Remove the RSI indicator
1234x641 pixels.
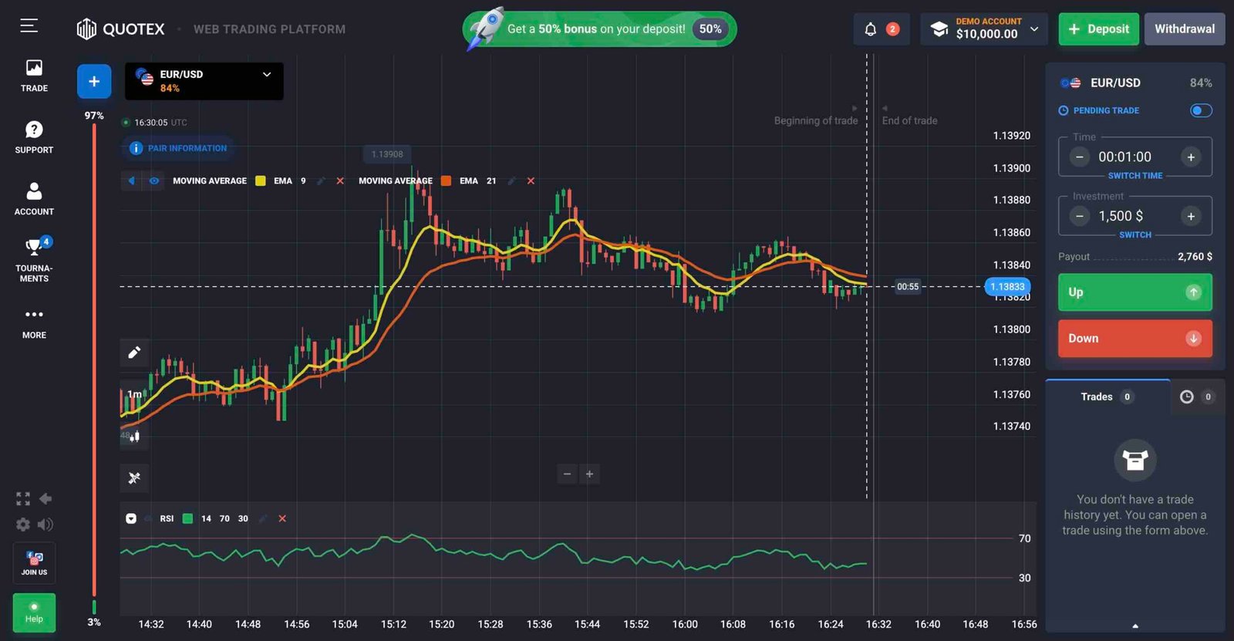click(282, 519)
